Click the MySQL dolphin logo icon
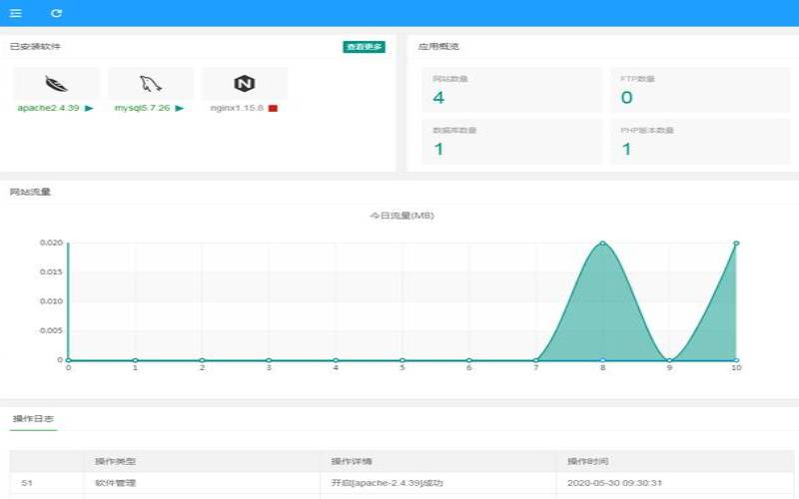Screen dimensions: 799x499 coord(151,84)
